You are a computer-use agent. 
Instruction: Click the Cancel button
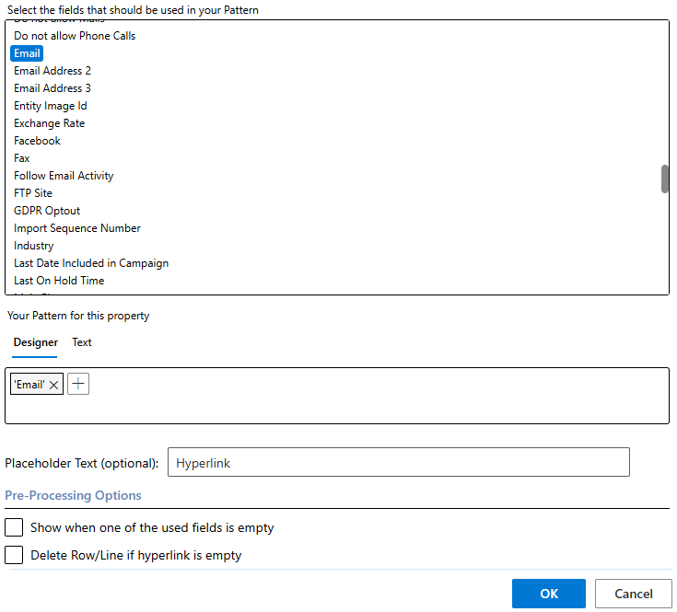633,594
